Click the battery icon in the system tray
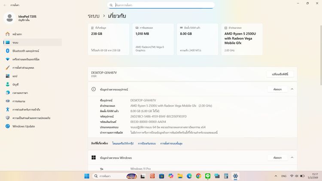This screenshot has width=322, height=181. tap(302, 176)
